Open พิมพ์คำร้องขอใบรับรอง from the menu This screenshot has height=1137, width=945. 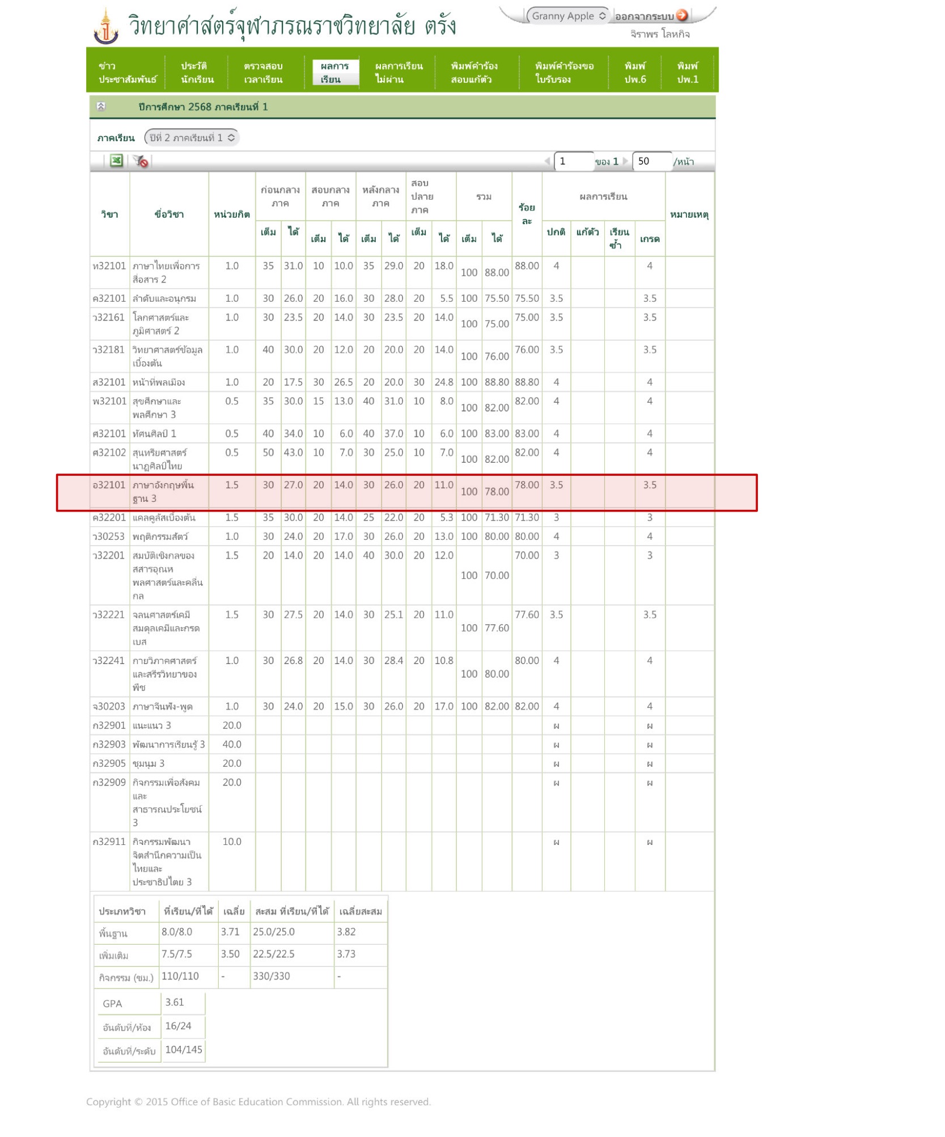563,73
